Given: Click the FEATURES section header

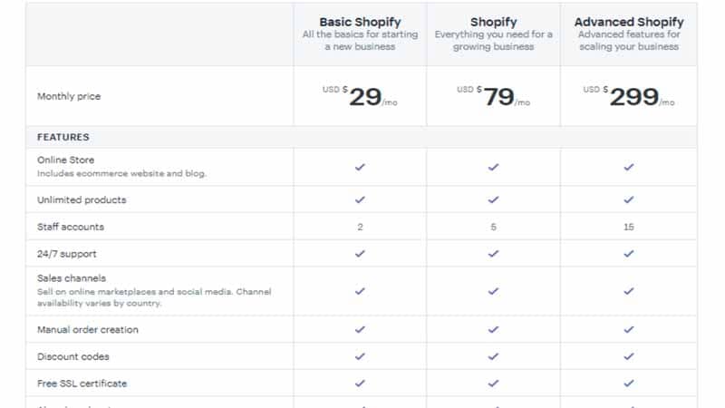Looking at the screenshot, I should click(63, 137).
